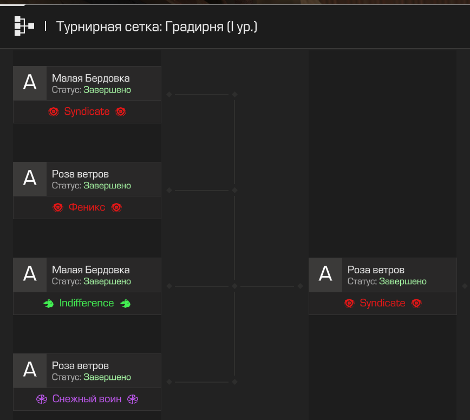Open the third match titled Малая Бердовка
Screen dimensions: 470x420
coord(90,270)
